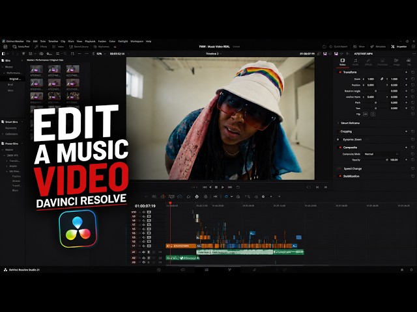
Task: Toggle the Transform section enable dot
Action: coord(340,72)
